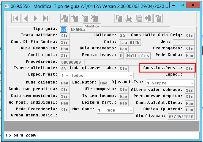This screenshot has height=142, width=203.
Task: Click the application icon in title bar
Action: click(7, 6)
